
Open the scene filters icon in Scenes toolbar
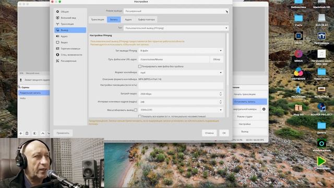[35, 133]
